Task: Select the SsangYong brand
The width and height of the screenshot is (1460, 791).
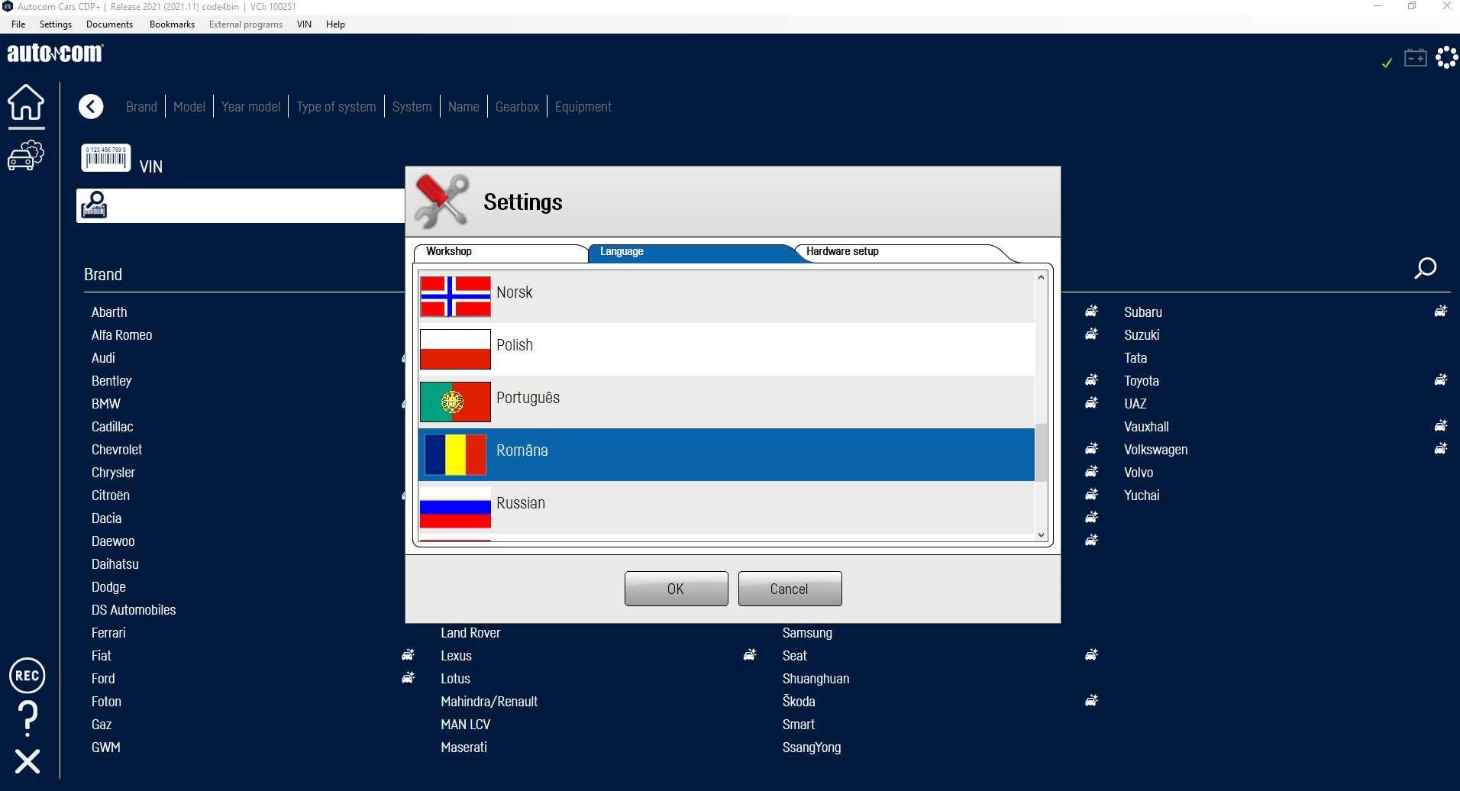Action: click(x=812, y=747)
